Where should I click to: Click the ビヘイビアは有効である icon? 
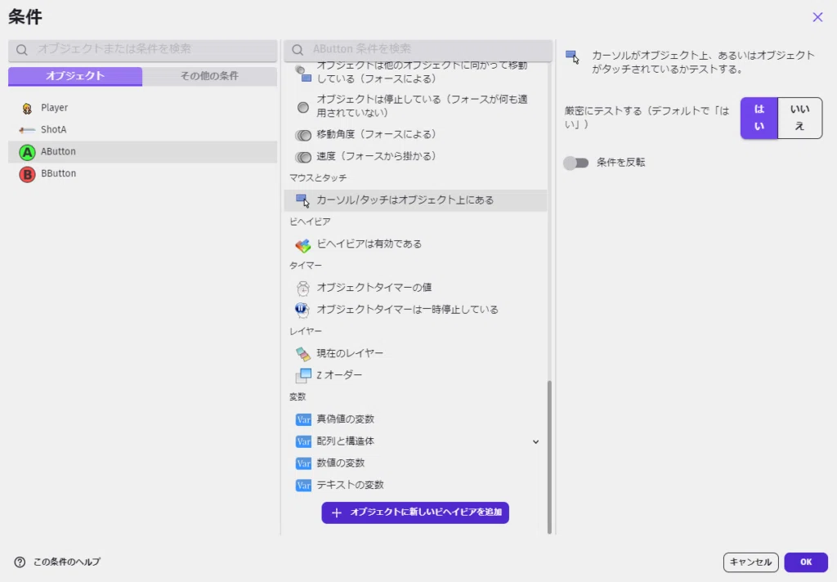pos(302,245)
